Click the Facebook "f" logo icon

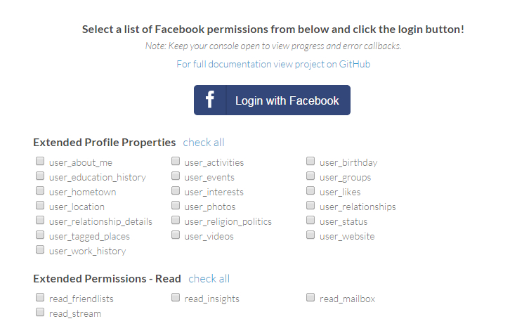[x=210, y=100]
